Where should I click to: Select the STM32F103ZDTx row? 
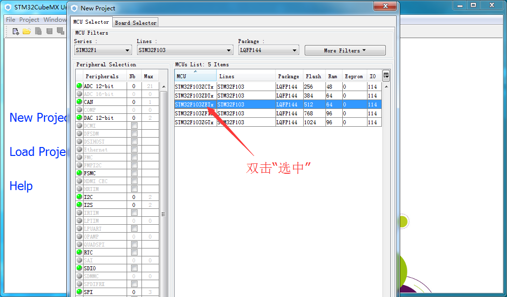point(278,96)
